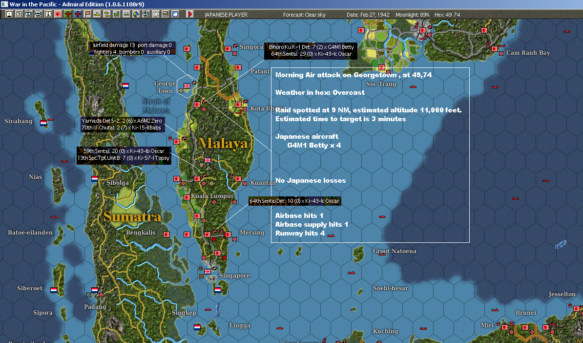Click the 'Sumatra' map label

click(x=132, y=216)
